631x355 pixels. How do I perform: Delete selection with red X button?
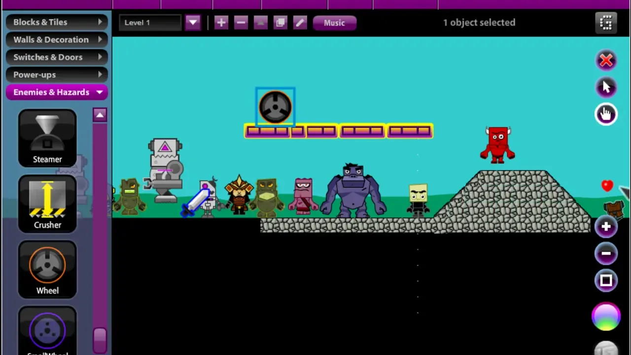[x=606, y=60]
